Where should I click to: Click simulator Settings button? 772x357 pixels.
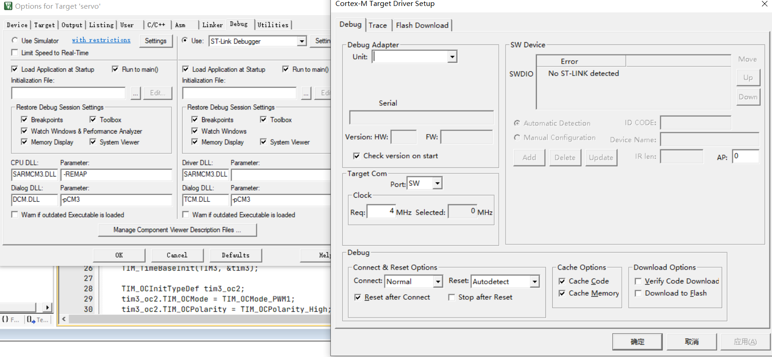pyautogui.click(x=156, y=41)
